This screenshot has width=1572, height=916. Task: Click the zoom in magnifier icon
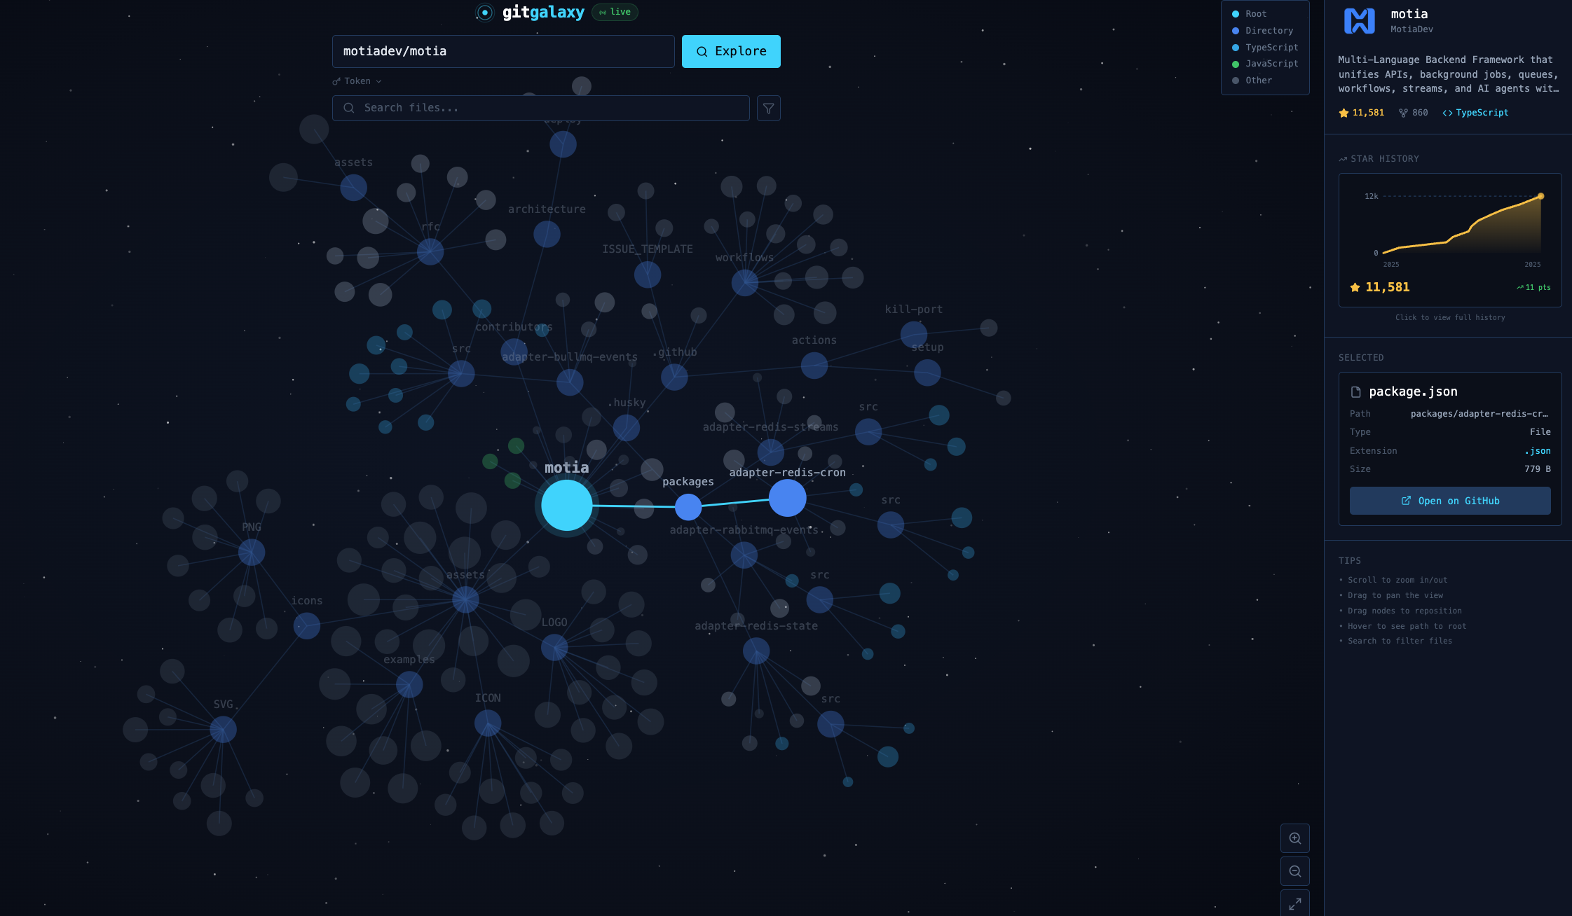1294,838
